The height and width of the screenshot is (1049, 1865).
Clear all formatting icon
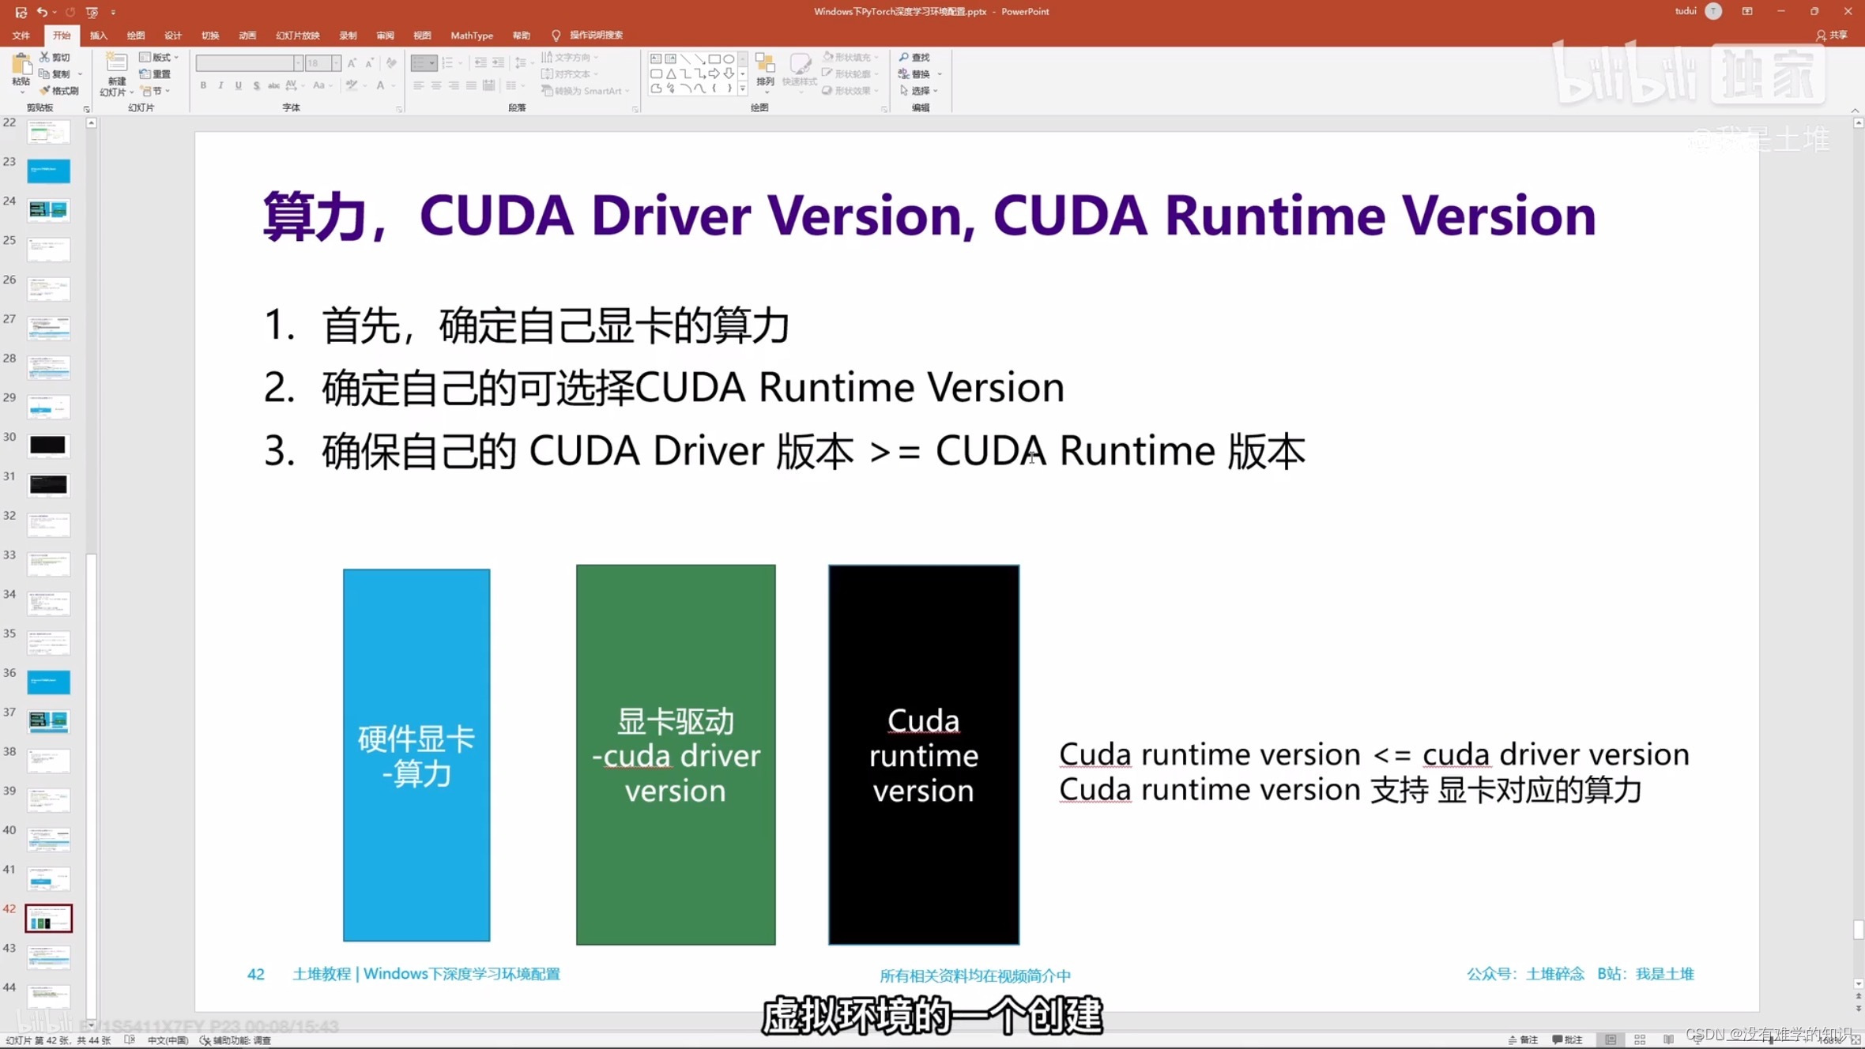click(391, 63)
